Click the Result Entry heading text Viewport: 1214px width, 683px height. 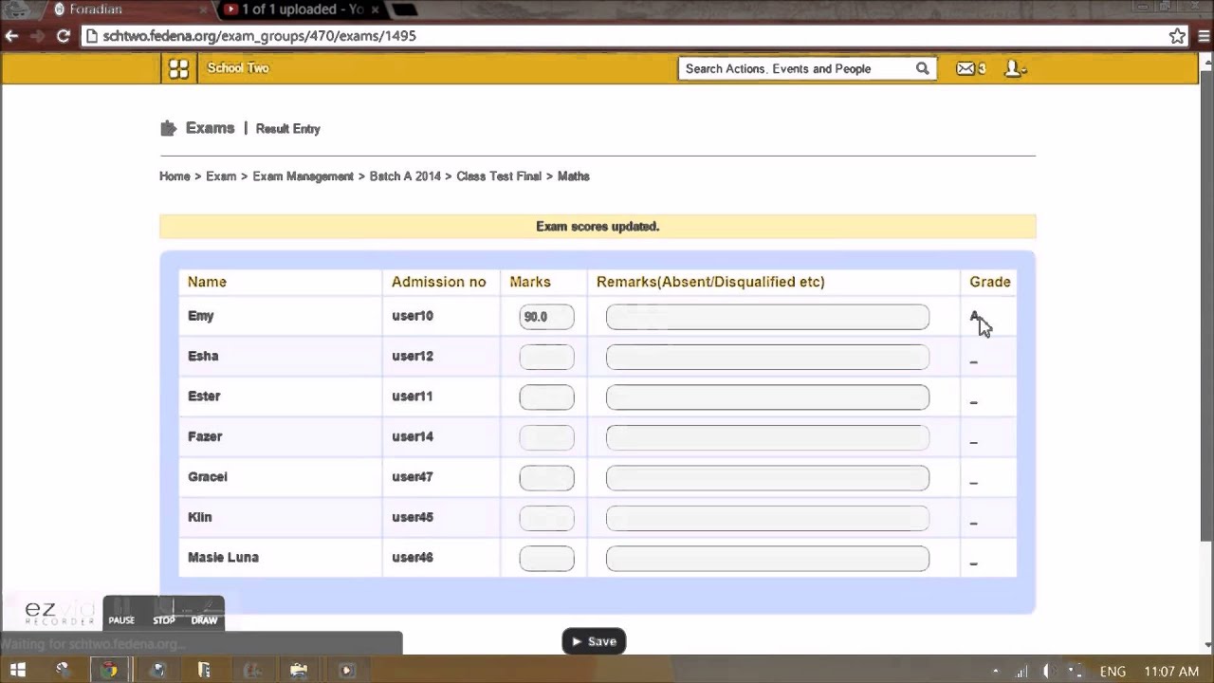coord(288,129)
